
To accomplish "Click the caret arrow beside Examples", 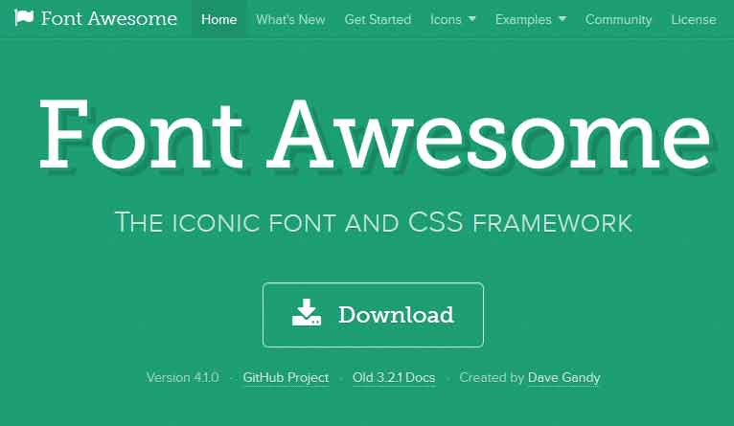I will click(x=562, y=19).
